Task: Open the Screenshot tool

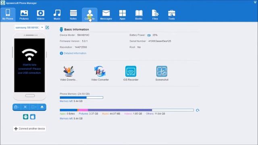Action: pyautogui.click(x=162, y=73)
